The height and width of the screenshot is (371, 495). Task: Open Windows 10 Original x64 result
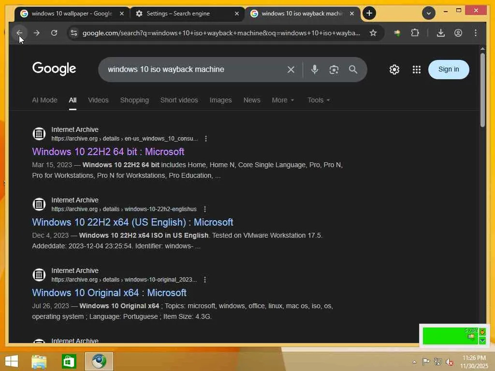pyautogui.click(x=109, y=293)
